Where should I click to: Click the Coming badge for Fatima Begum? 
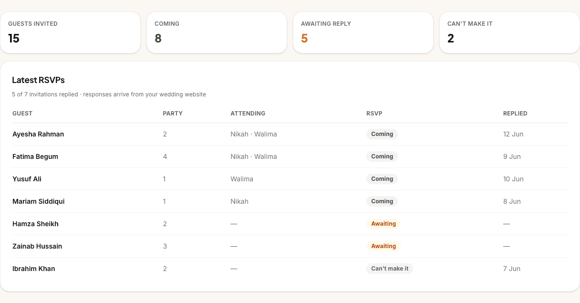[x=382, y=157]
